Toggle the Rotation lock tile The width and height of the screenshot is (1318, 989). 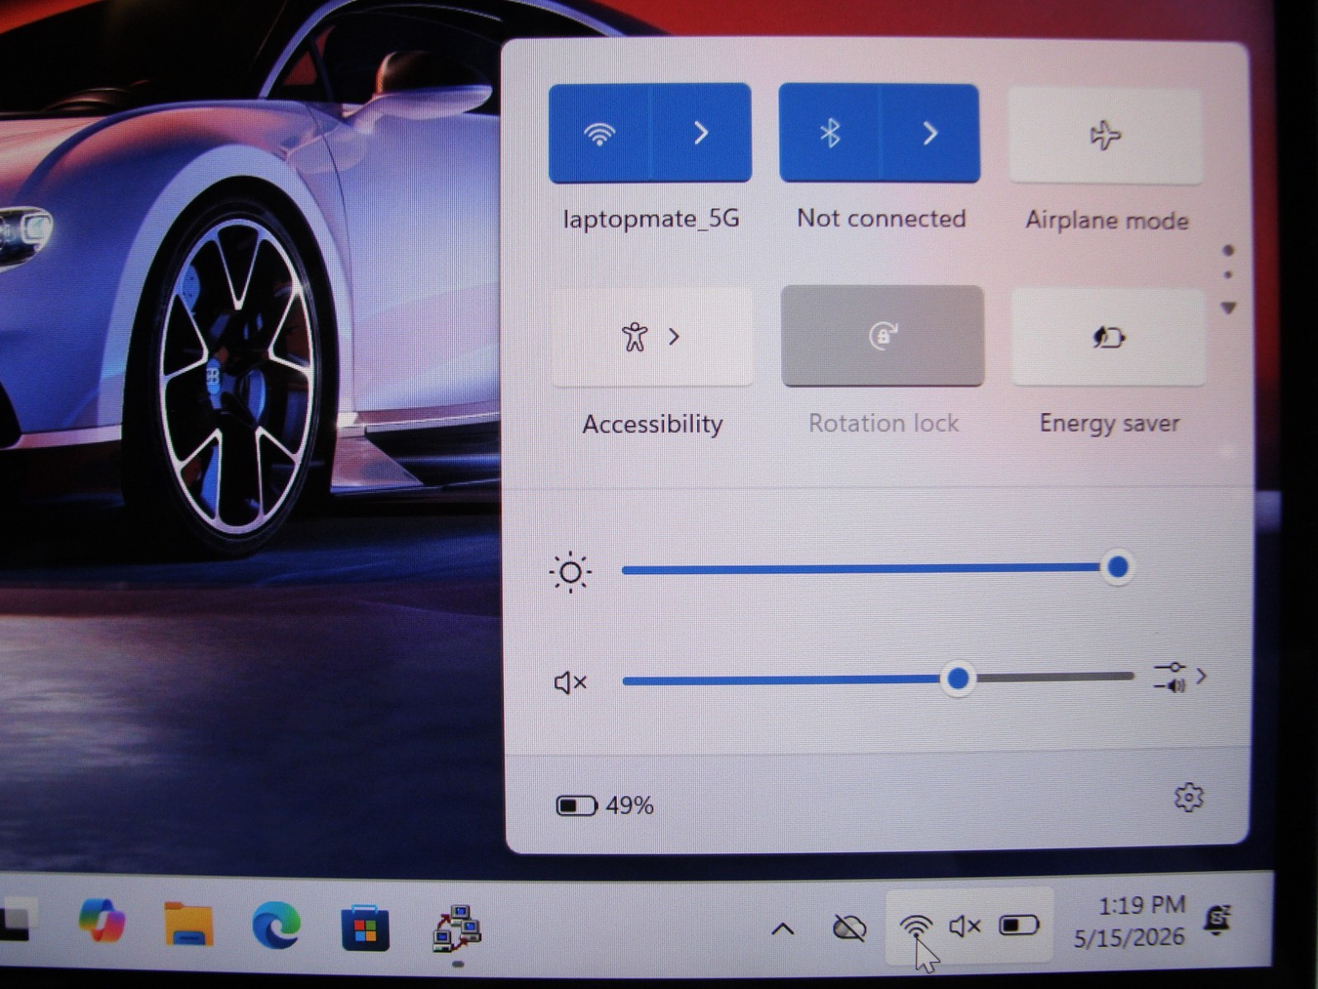tap(882, 335)
